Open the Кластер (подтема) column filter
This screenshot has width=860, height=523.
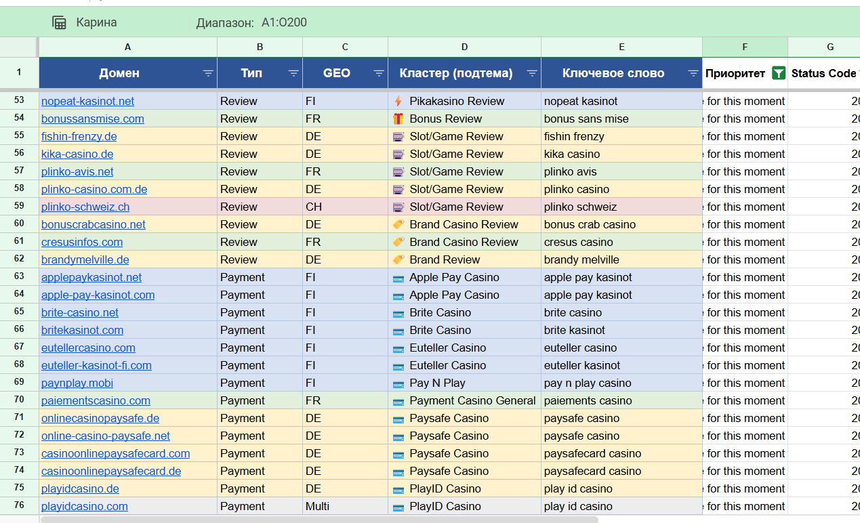click(532, 73)
